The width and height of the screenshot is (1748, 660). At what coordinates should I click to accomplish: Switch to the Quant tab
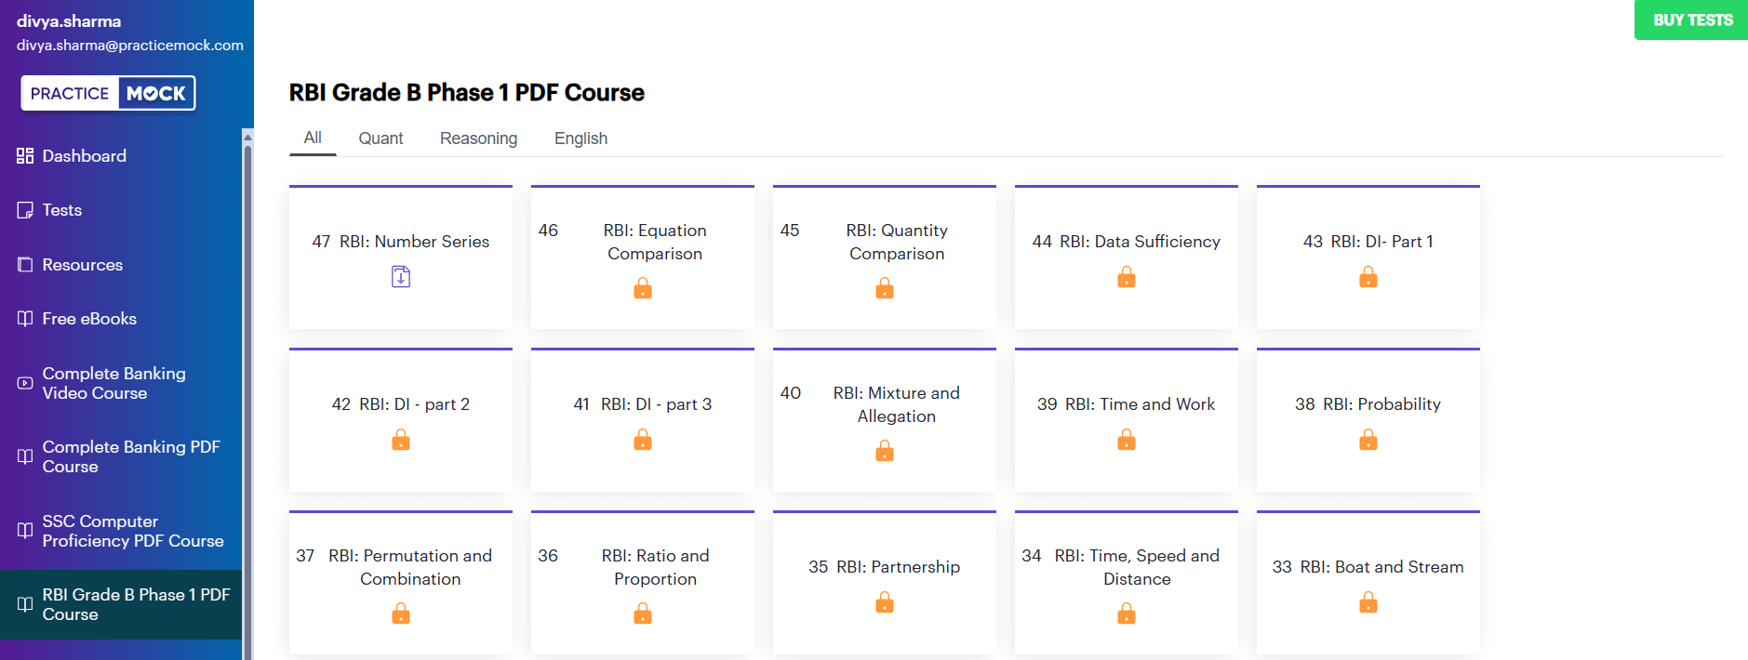tap(380, 139)
